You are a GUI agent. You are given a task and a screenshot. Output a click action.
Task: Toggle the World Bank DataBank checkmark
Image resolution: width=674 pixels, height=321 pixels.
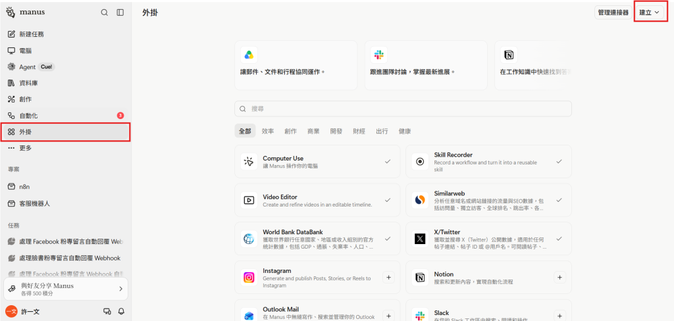[x=388, y=239]
